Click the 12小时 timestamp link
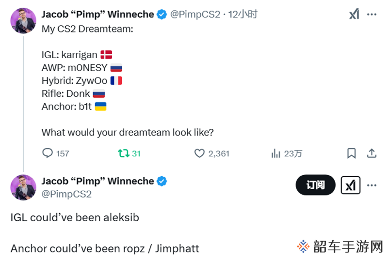Image resolution: width=388 pixels, height=259 pixels. point(243,15)
